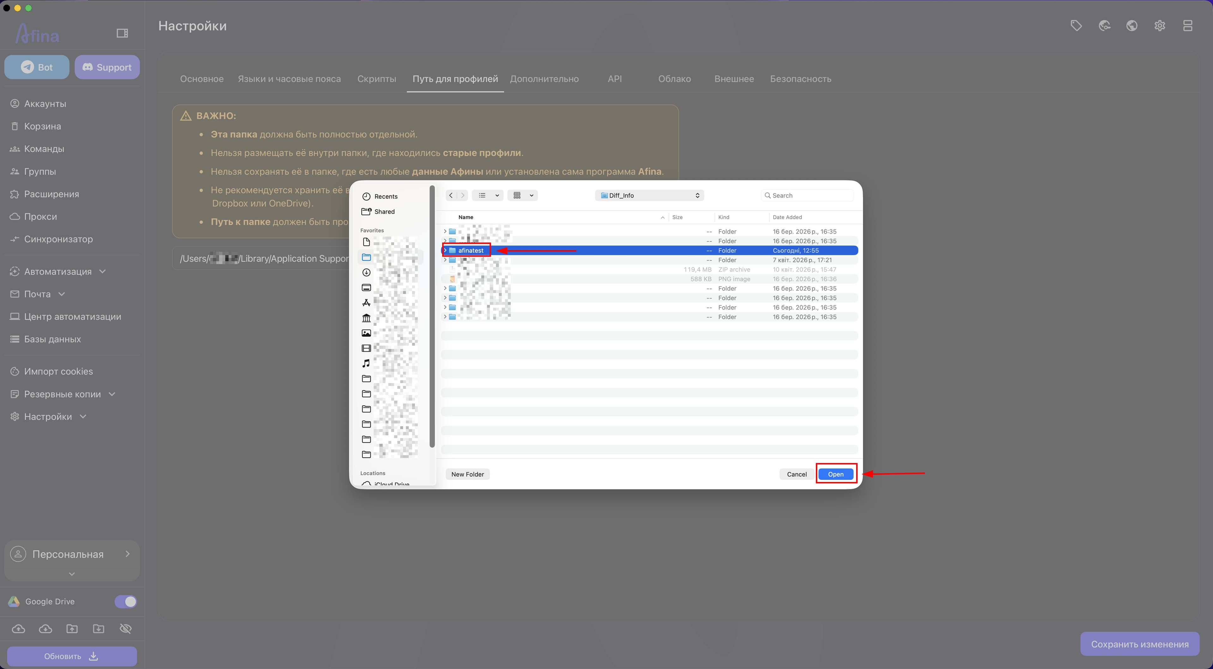
Task: Switch to the Скрипты tab
Action: (376, 79)
